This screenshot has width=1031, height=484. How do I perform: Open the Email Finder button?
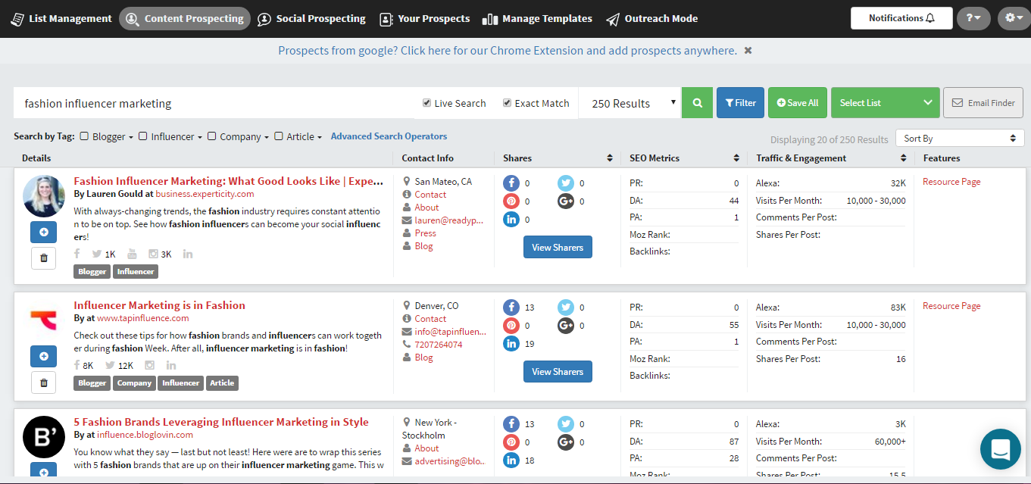(983, 103)
